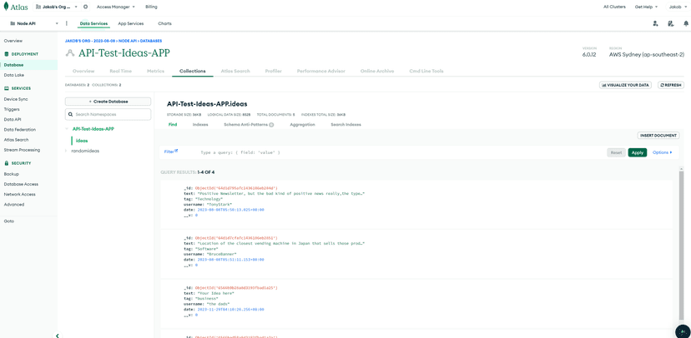Click the Filter link
The width and height of the screenshot is (691, 338).
pyautogui.click(x=169, y=152)
